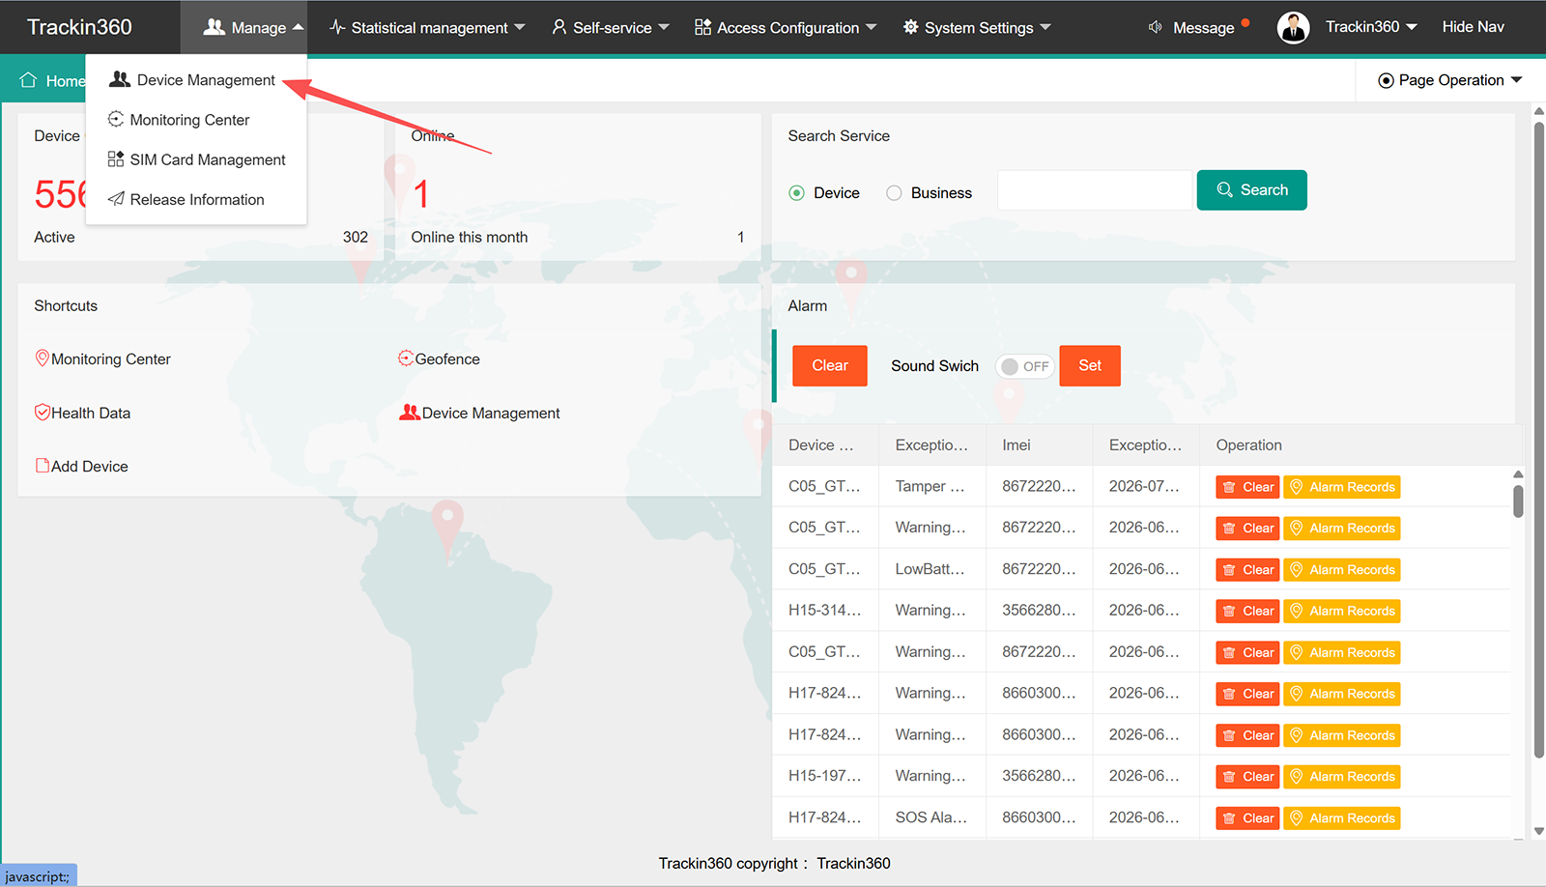Image resolution: width=1546 pixels, height=887 pixels.
Task: Click the Geofence shortcut icon
Action: (x=406, y=358)
